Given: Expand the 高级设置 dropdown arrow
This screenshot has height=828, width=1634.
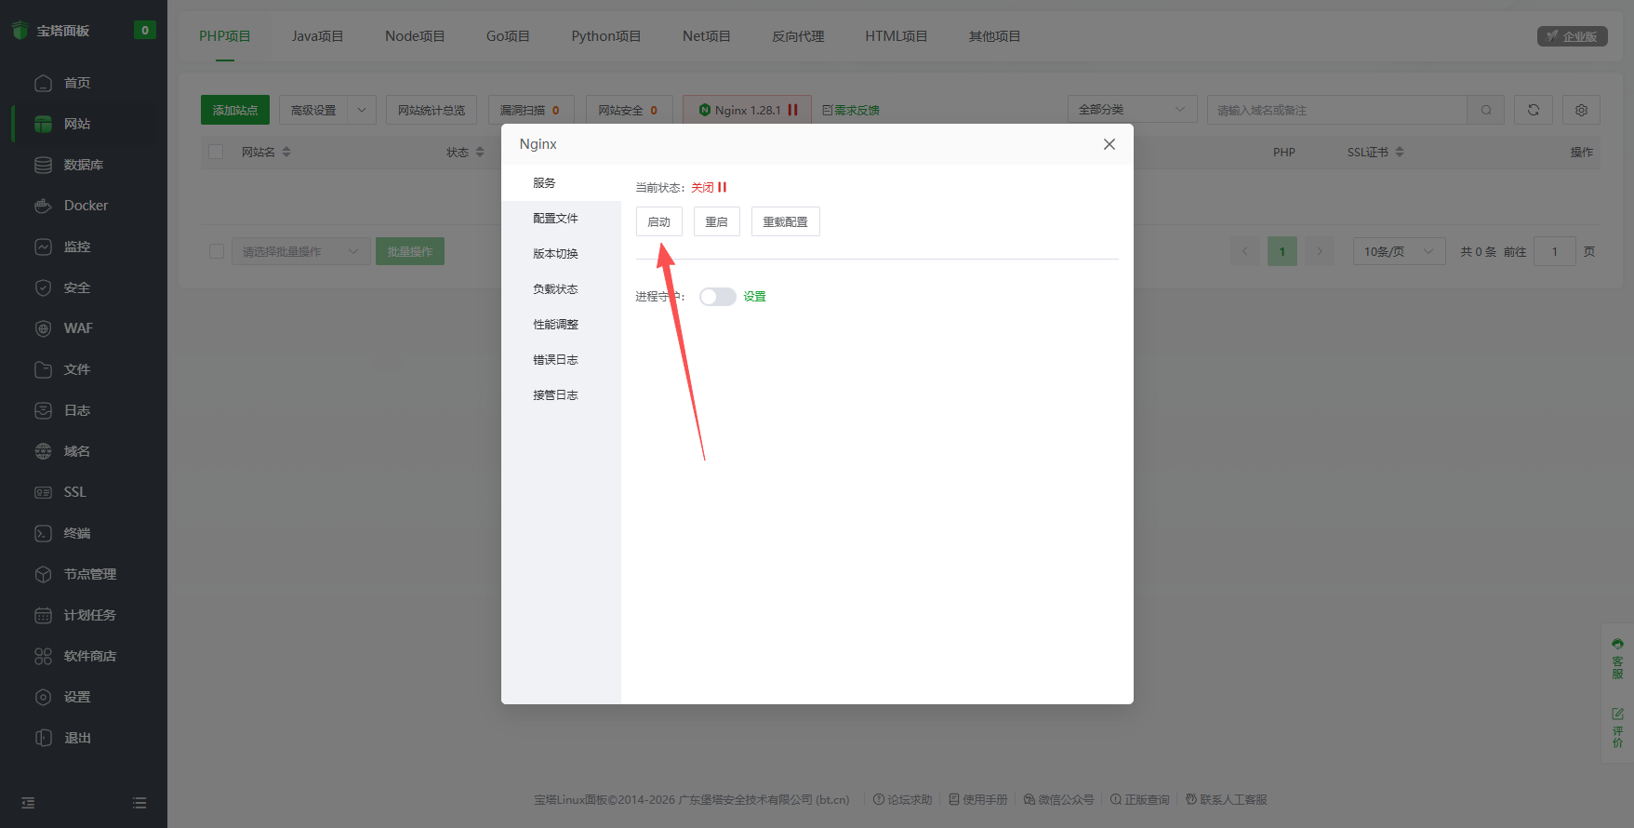Looking at the screenshot, I should (x=362, y=110).
